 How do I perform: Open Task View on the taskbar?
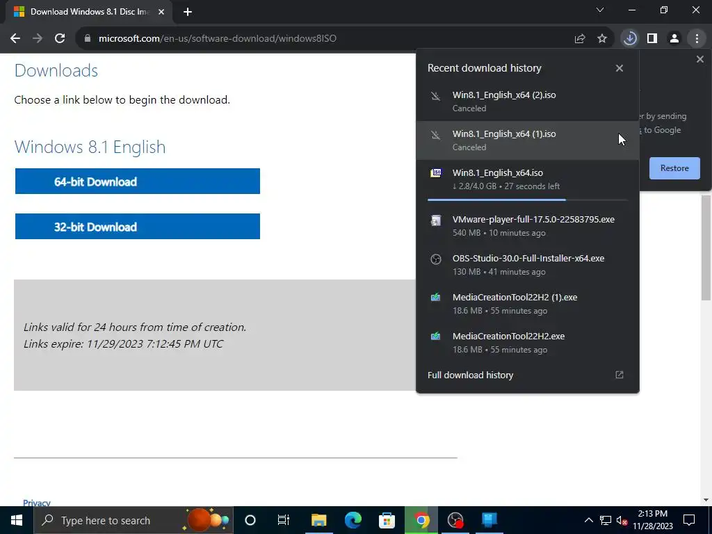[x=284, y=520]
